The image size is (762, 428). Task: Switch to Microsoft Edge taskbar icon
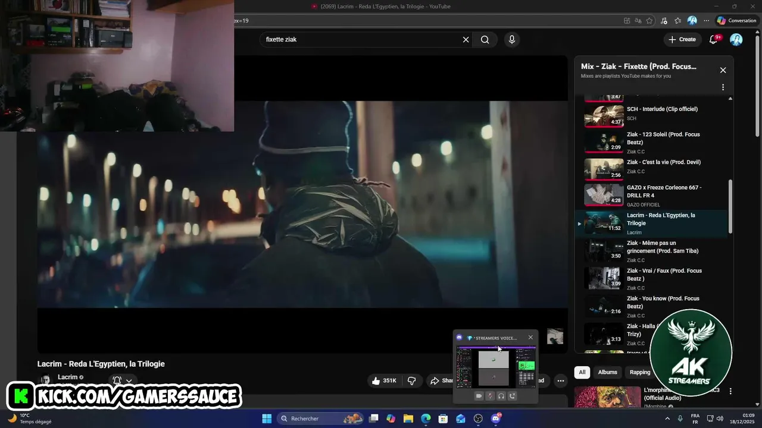(426, 418)
